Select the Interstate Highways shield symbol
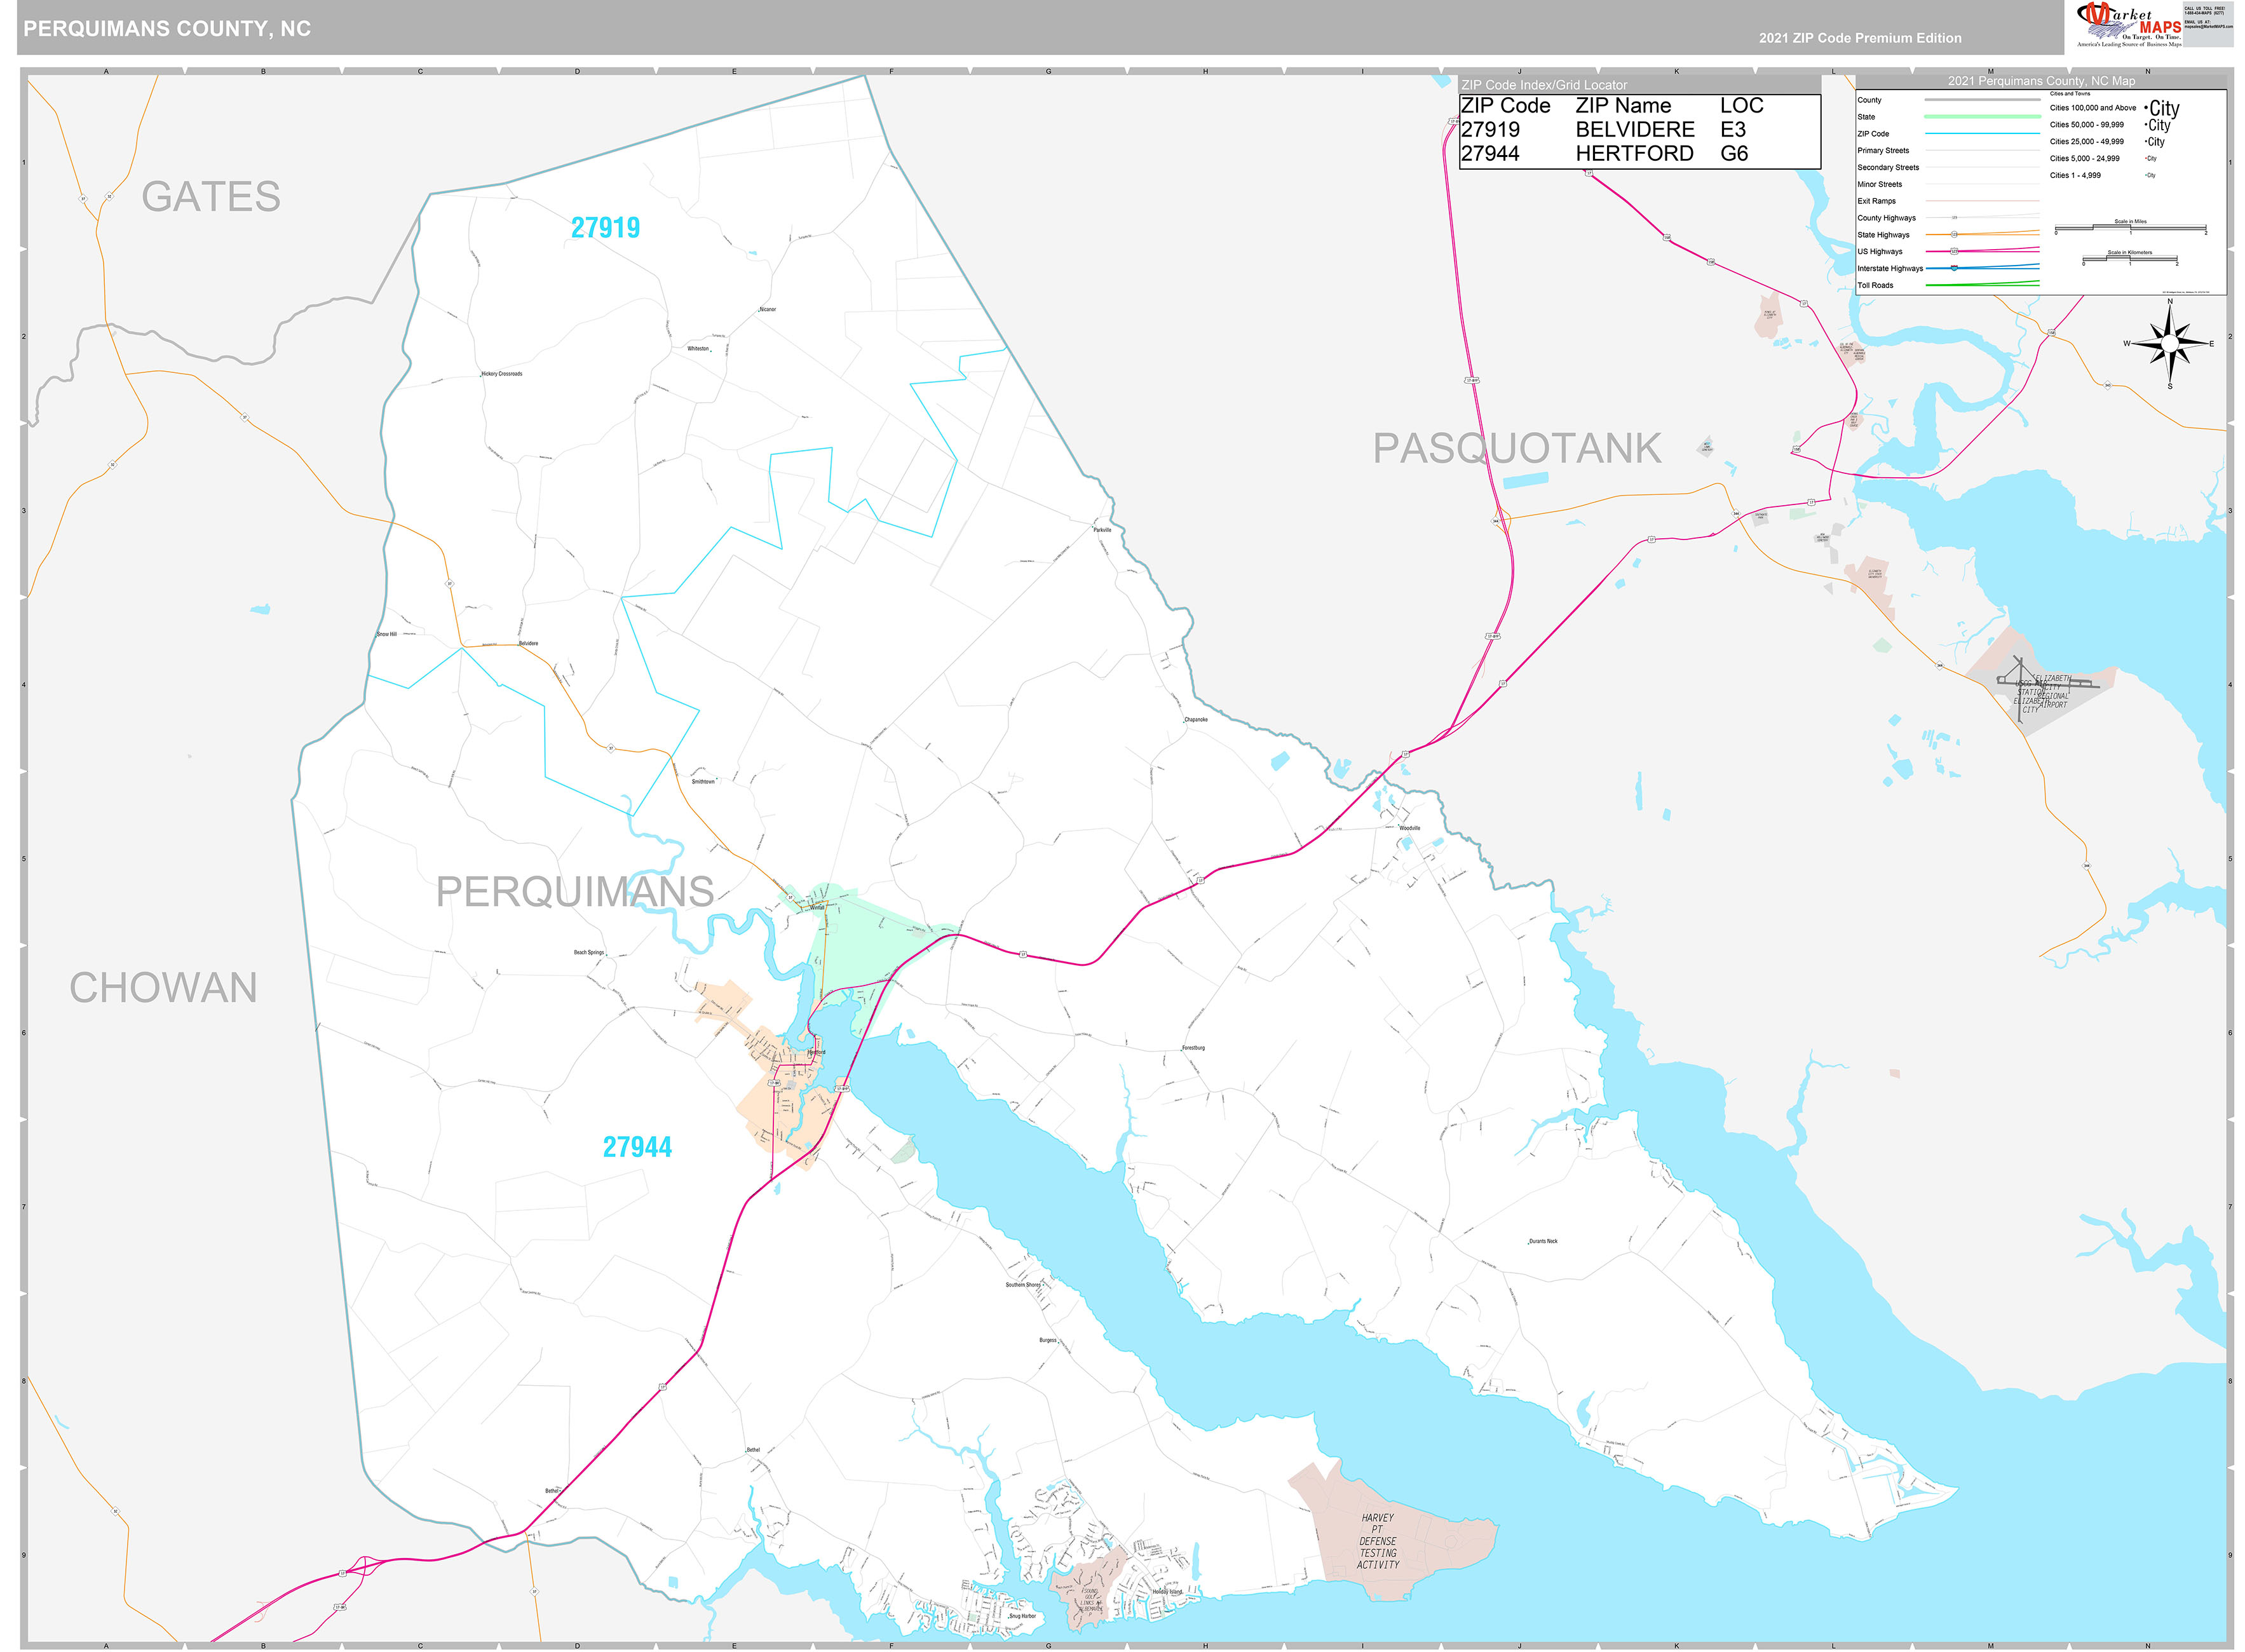Screen dimensions: 2245x1652 point(1954,268)
